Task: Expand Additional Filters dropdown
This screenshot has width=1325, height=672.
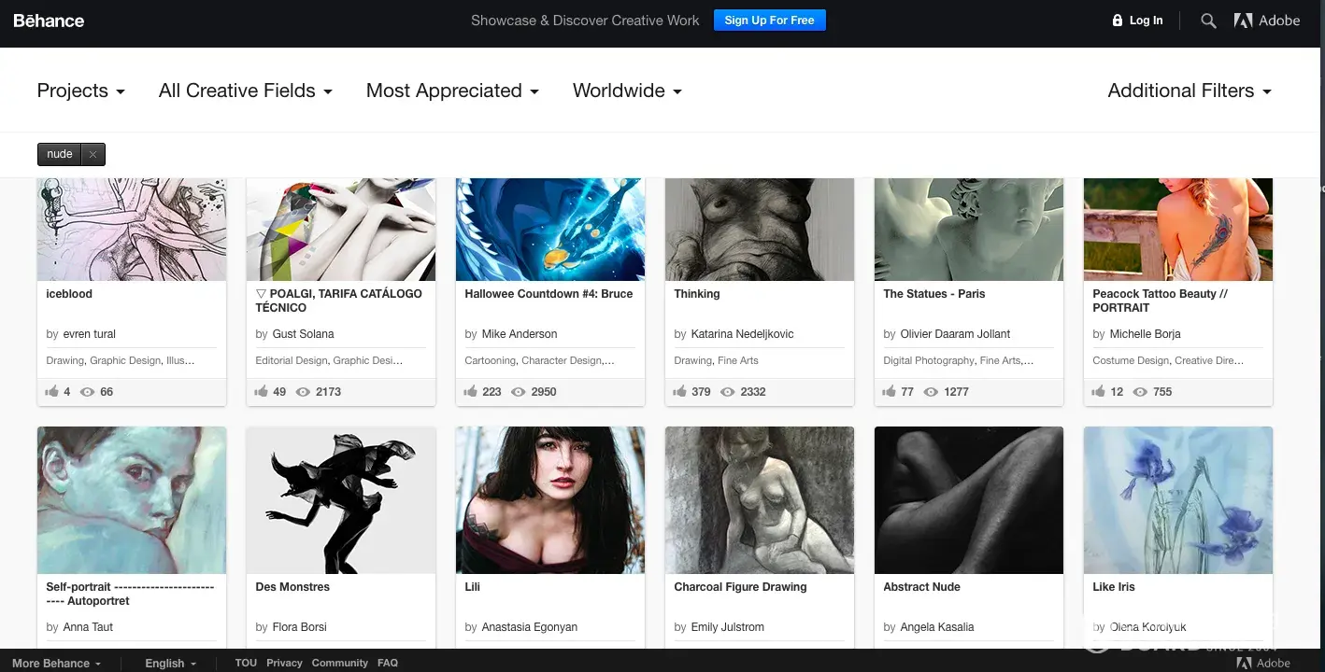Action: [x=1190, y=91]
